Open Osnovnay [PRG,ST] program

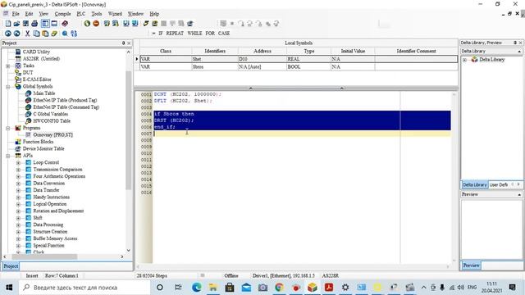[52, 134]
